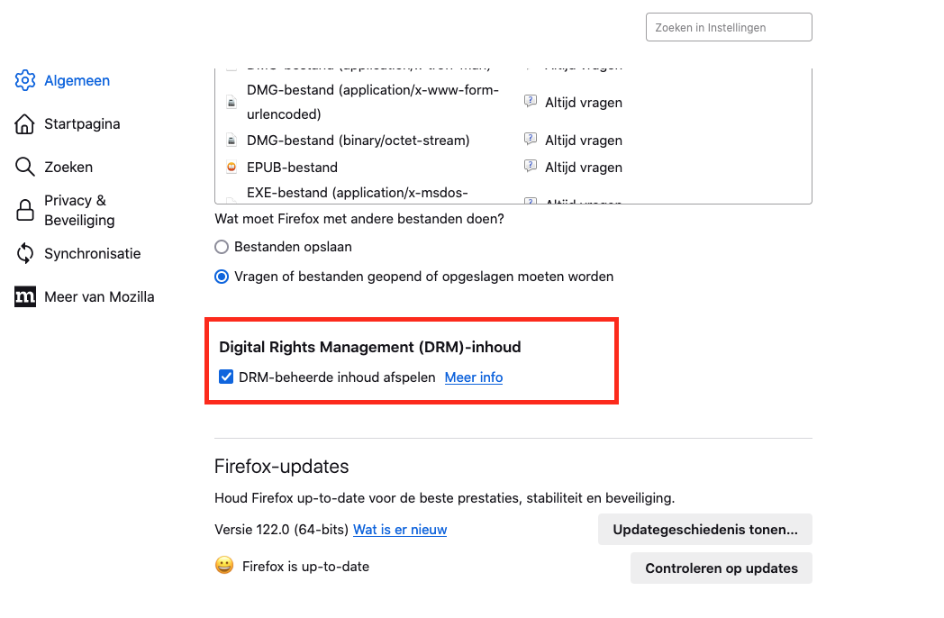This screenshot has height=618, width=944.
Task: Uncheck DRM-beheerde inhoud afspelen
Action: coord(227,377)
